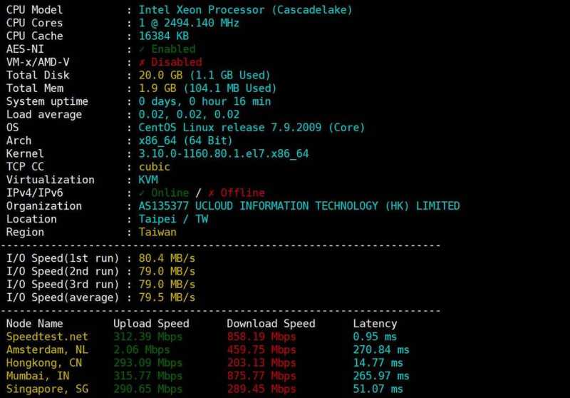
Task: Click the TCP CC value cubic
Action: [x=155, y=166]
